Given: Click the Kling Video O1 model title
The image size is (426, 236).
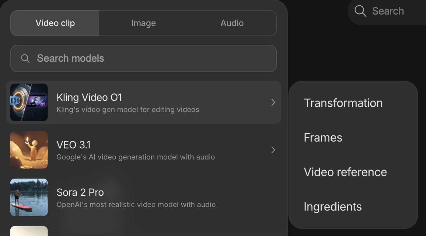Looking at the screenshot, I should [x=89, y=97].
